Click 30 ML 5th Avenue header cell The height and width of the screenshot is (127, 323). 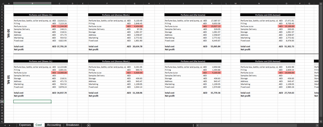267,15
